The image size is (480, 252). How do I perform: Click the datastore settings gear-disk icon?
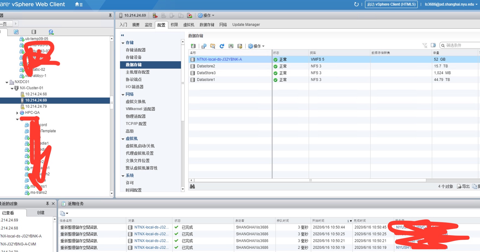pos(240,46)
